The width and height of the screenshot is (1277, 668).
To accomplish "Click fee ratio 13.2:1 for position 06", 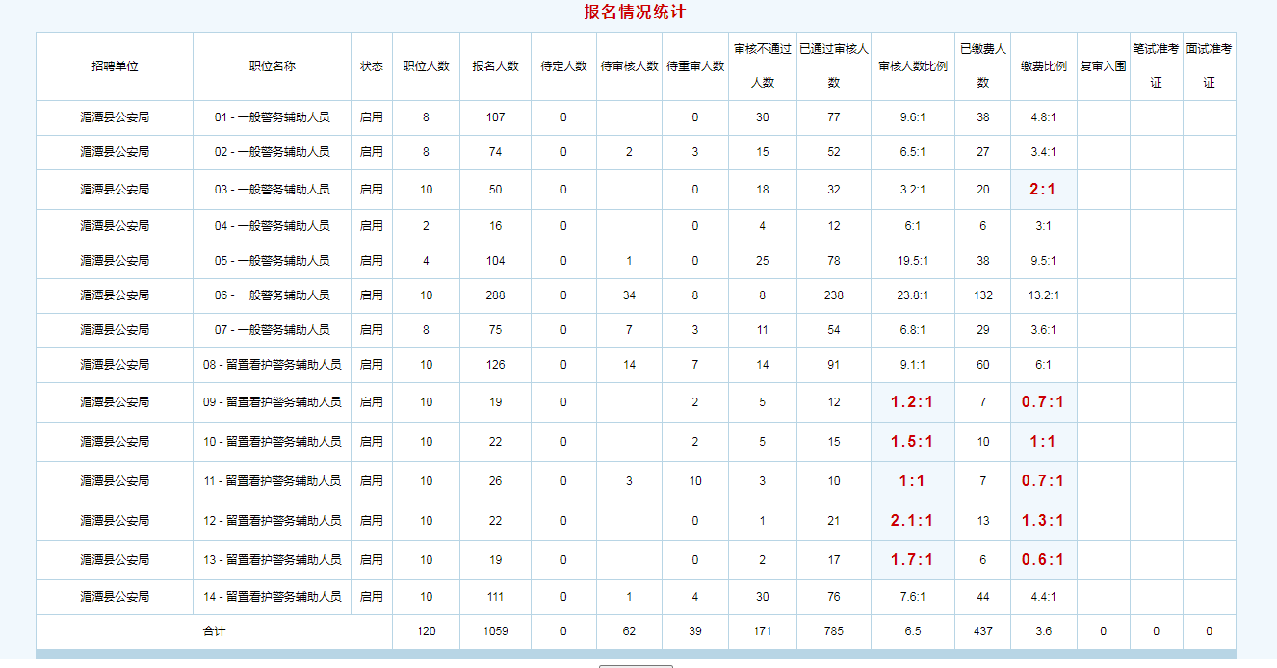I will click(1043, 295).
